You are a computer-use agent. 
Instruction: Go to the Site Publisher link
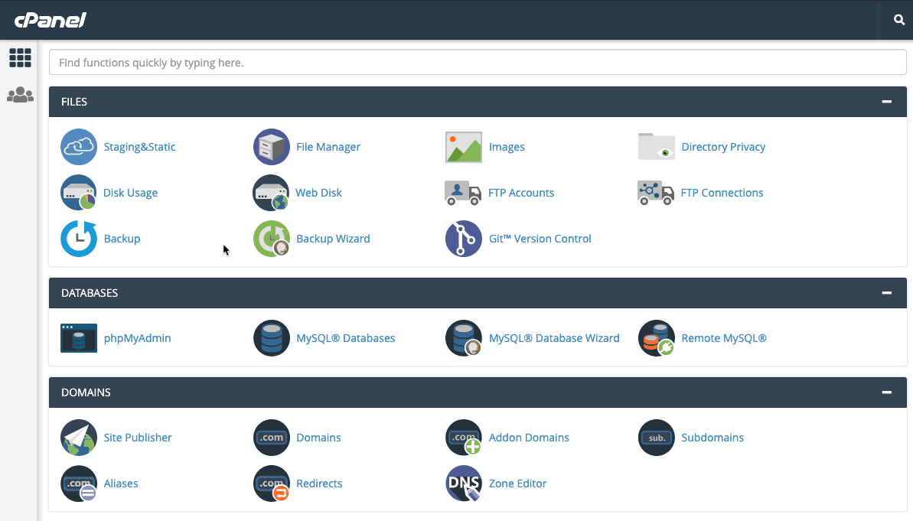(138, 438)
